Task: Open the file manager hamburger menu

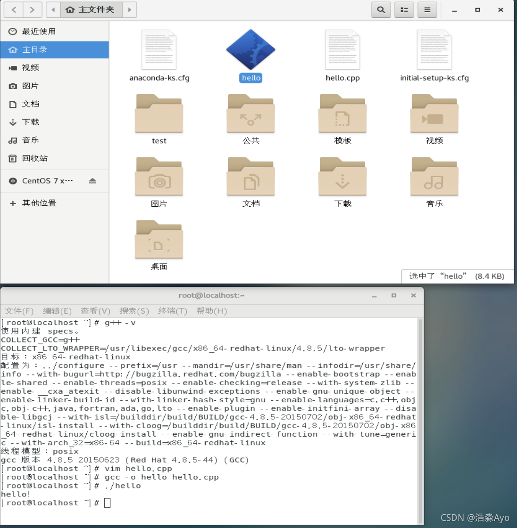Action: (427, 10)
